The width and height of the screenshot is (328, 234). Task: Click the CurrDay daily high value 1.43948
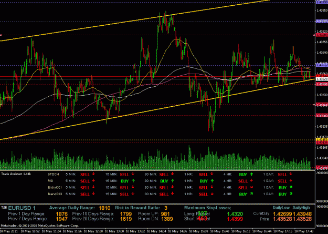pos(302,214)
